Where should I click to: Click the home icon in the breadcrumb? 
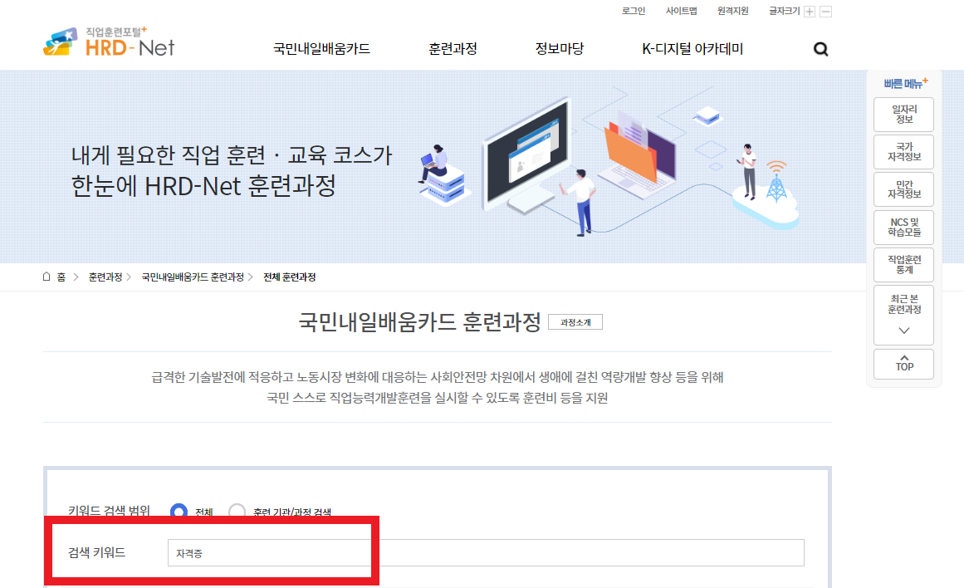click(x=46, y=277)
